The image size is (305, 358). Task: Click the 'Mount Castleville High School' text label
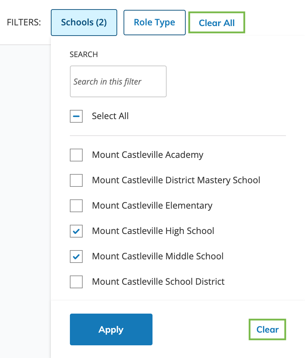coord(153,231)
